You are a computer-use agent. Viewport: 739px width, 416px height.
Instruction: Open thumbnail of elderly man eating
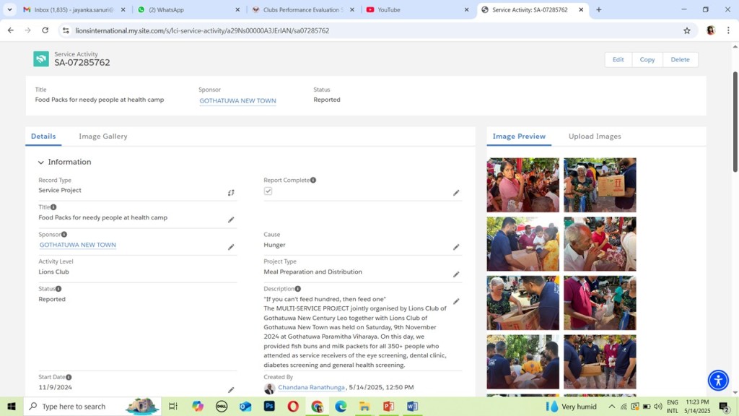click(600, 244)
